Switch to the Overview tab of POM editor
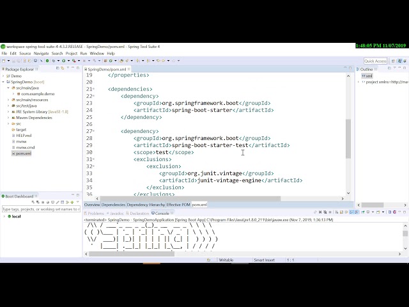The height and width of the screenshot is (307, 409). click(92, 205)
